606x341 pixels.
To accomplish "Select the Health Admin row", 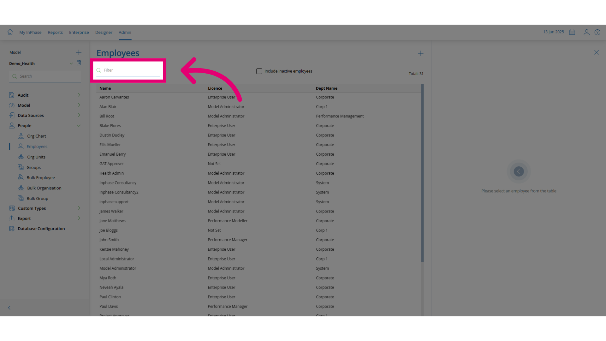I will coord(259,173).
